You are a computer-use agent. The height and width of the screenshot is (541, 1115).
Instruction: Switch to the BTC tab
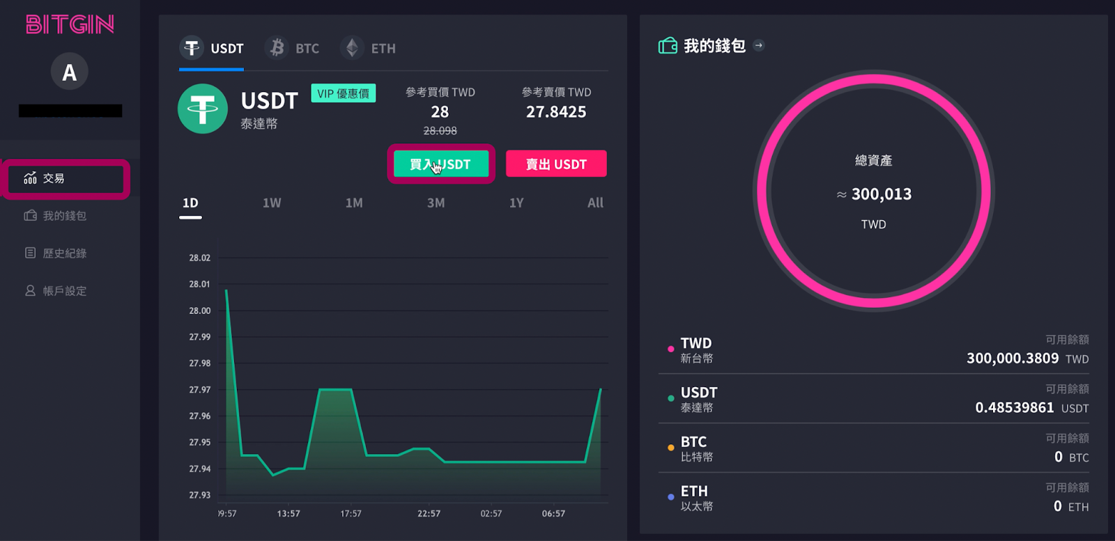coord(292,49)
